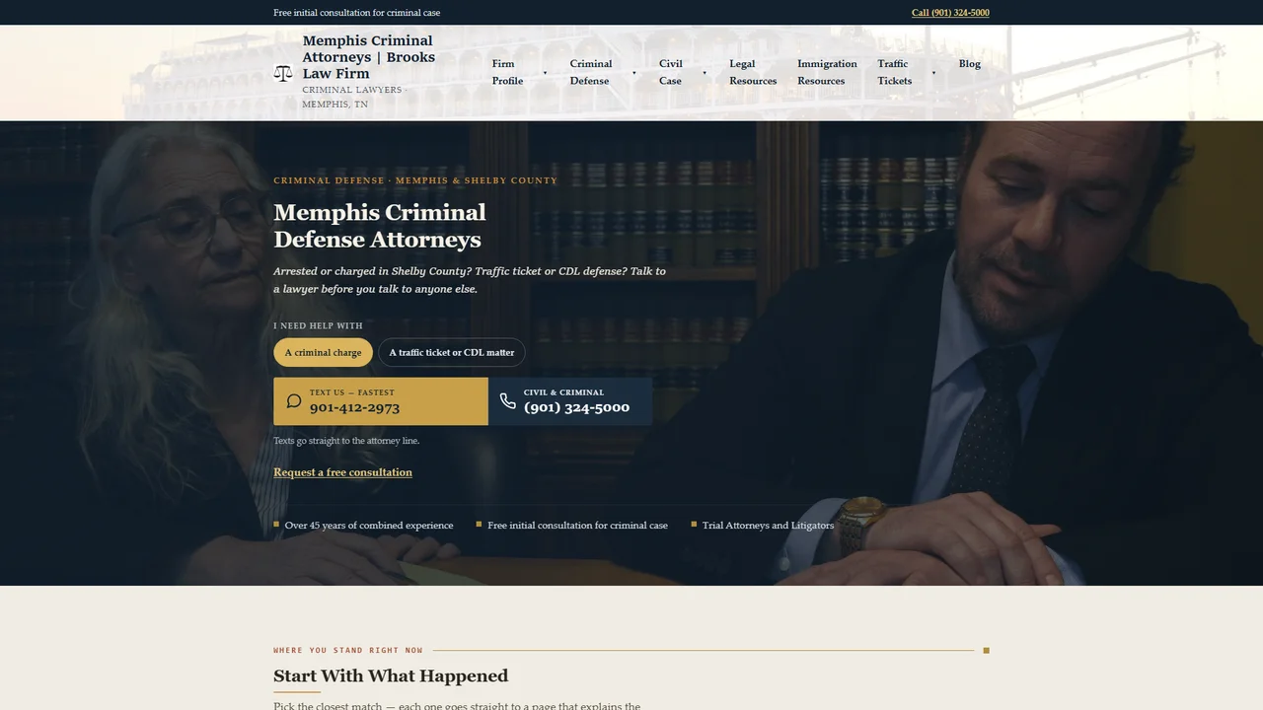Click the top bar text "Free initial consultation for criminal case"

click(x=357, y=13)
